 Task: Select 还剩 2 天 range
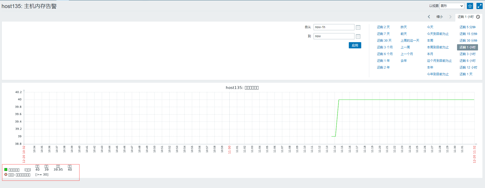[383, 27]
